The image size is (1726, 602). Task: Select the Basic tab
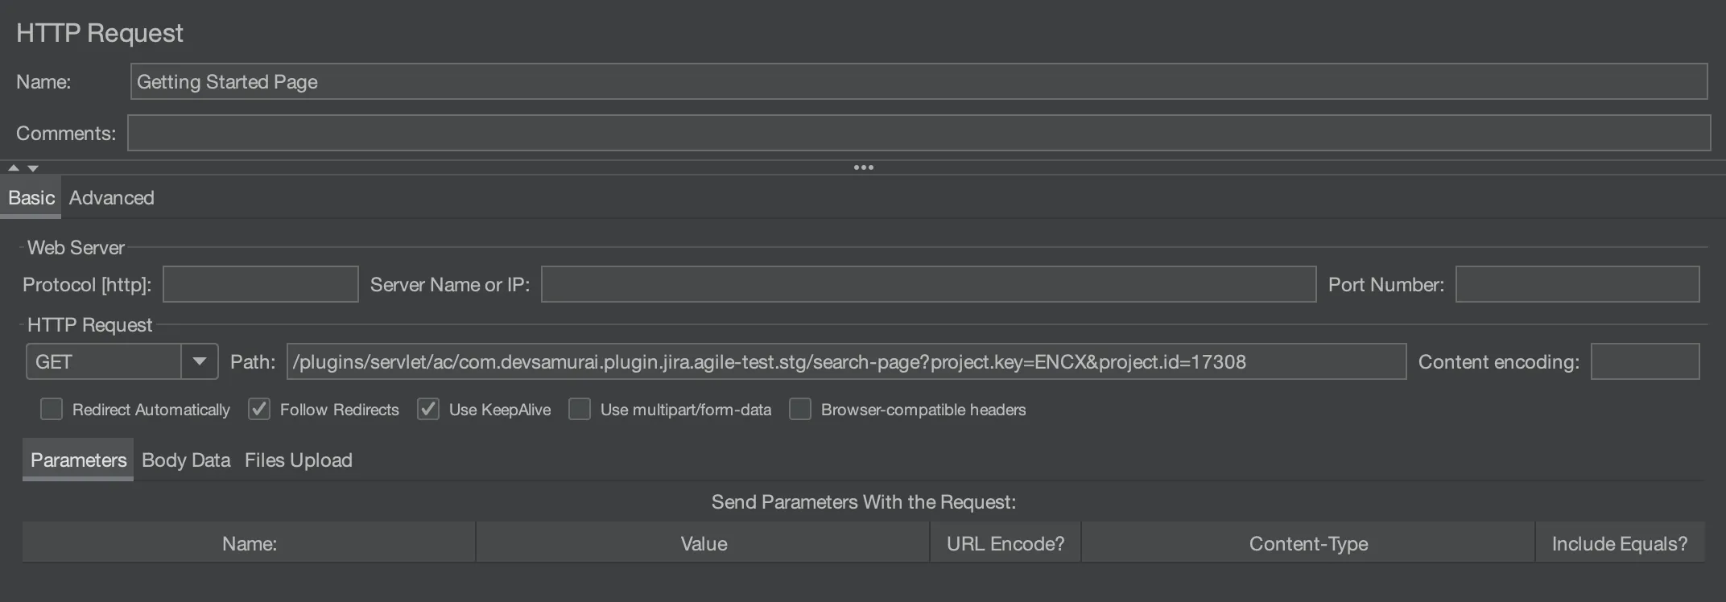tap(31, 198)
